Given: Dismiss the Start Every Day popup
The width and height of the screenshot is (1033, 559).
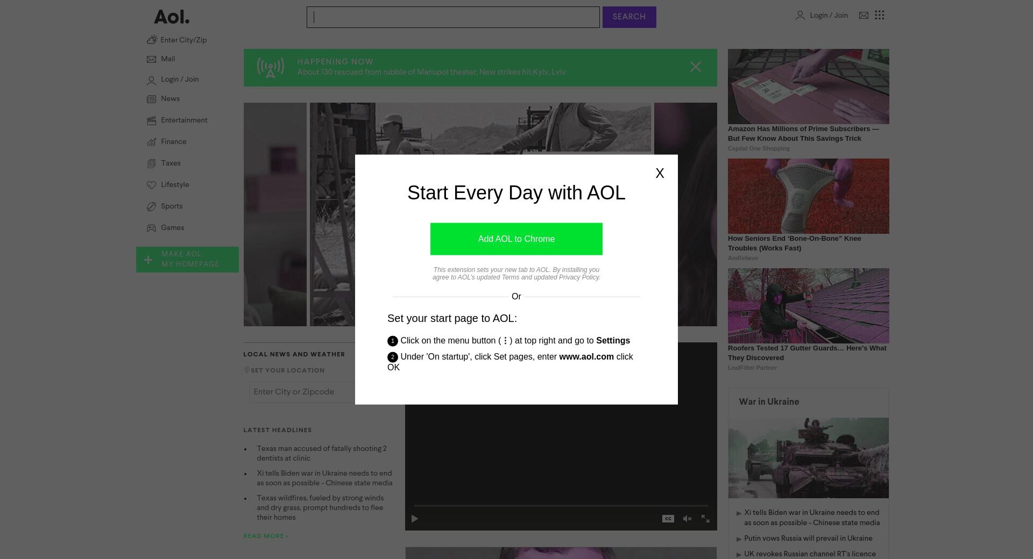Looking at the screenshot, I should pos(660,173).
